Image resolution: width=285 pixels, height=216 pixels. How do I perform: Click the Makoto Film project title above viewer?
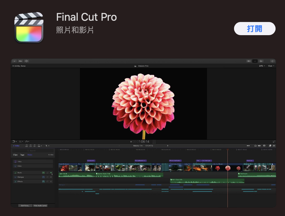point(143,66)
